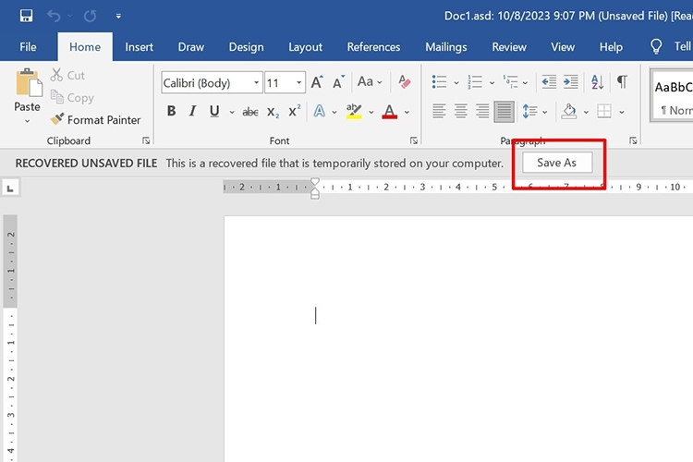Click the tab selector on ruler corner
The image size is (693, 462).
pos(10,188)
